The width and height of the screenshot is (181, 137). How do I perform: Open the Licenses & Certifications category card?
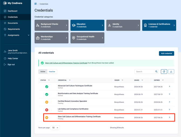pos(159,25)
